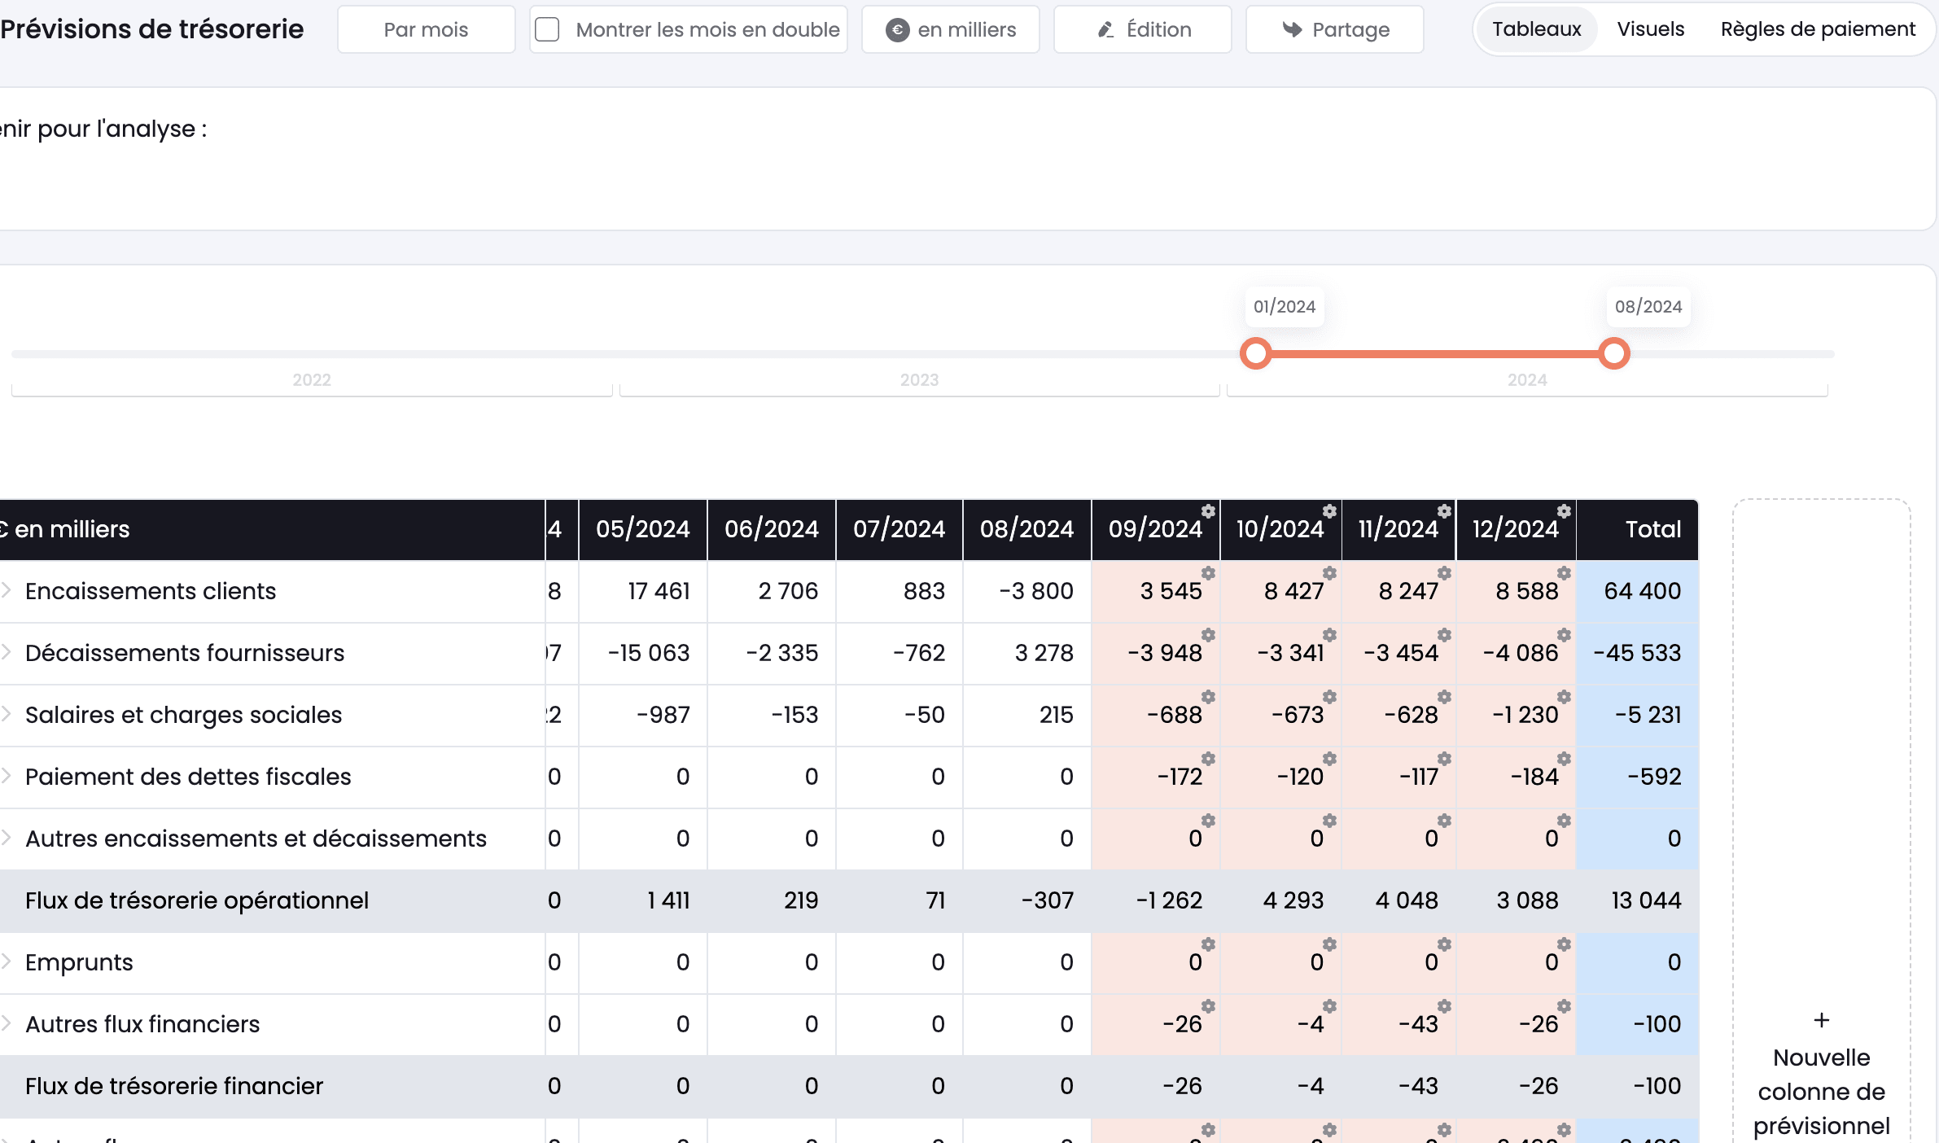Enable Montrer les mois en double checkbox

pos(547,29)
